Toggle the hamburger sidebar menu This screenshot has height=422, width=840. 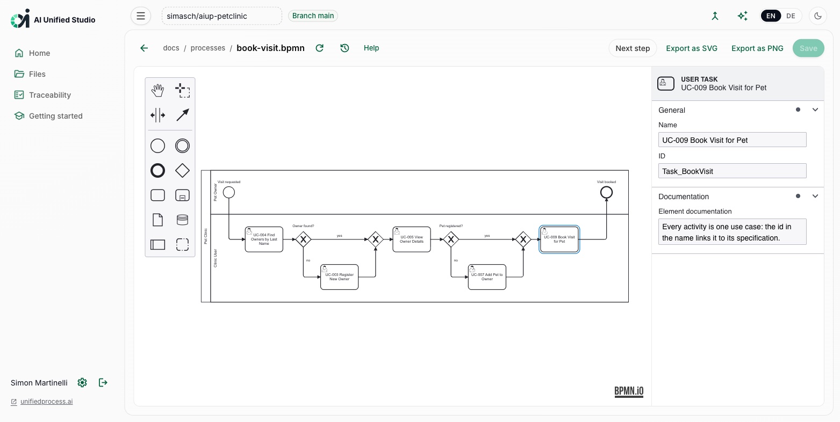(x=141, y=16)
